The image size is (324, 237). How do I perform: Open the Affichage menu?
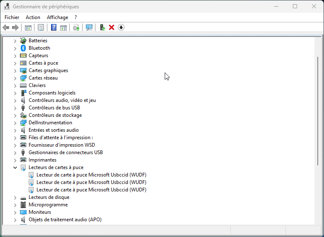[57, 17]
